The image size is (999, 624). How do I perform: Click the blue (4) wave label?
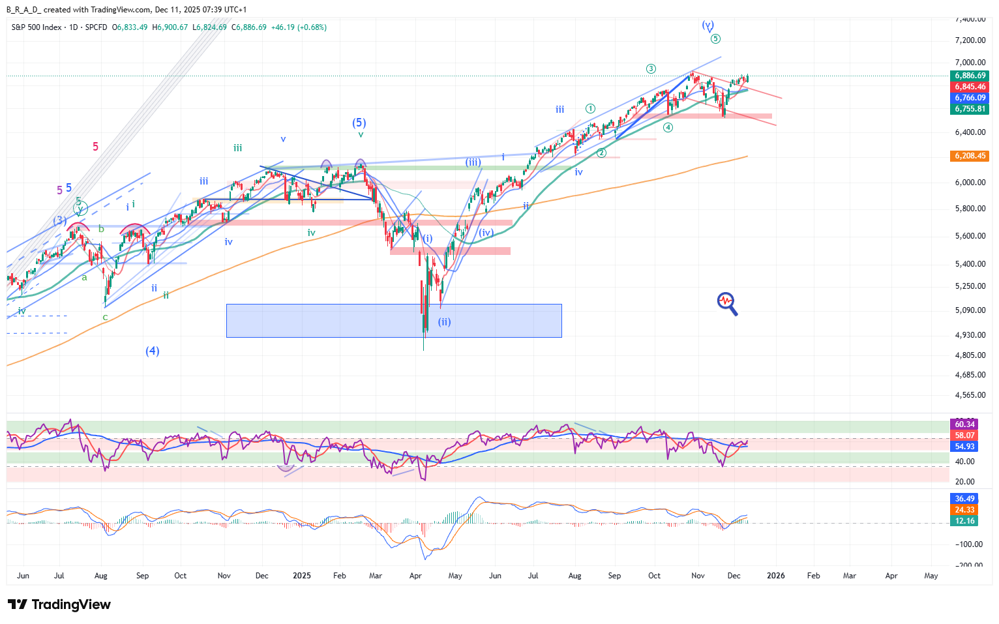tap(152, 351)
